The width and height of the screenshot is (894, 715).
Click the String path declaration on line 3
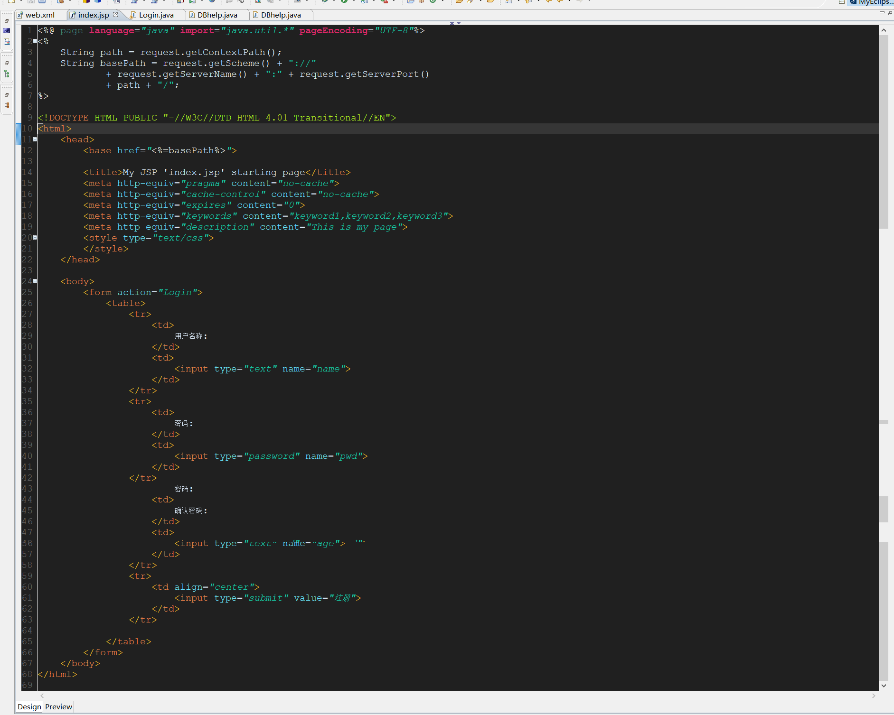171,52
